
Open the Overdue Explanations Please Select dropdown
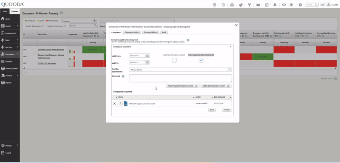180,70
